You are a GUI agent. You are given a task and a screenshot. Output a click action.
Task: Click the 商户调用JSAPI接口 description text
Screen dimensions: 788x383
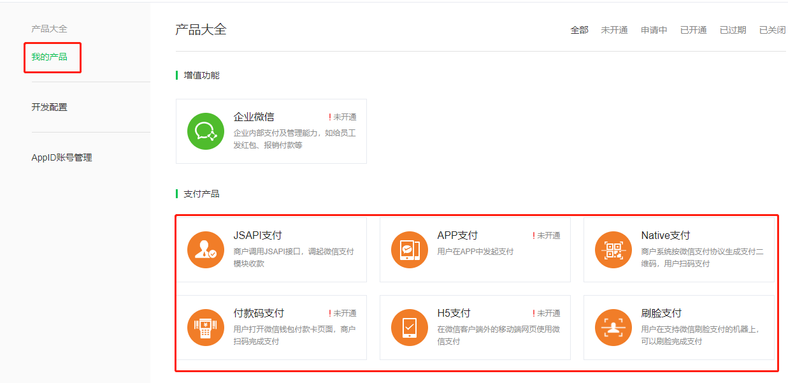294,257
